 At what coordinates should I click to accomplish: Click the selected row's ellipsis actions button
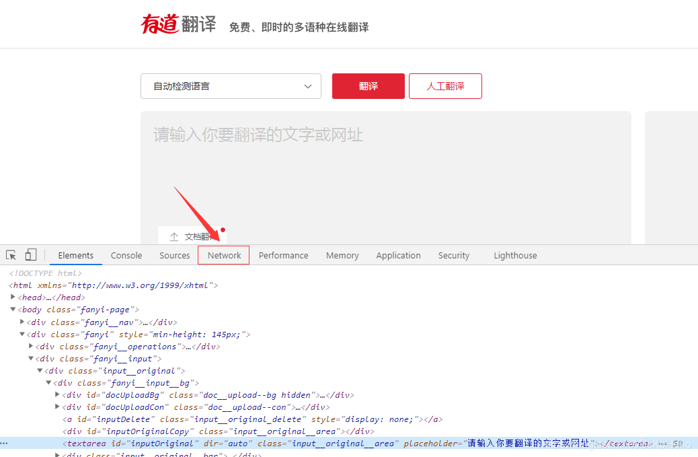point(4,443)
